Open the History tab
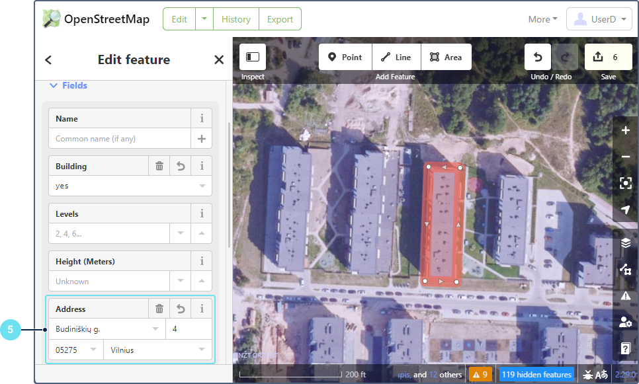639x384 pixels. pyautogui.click(x=236, y=19)
